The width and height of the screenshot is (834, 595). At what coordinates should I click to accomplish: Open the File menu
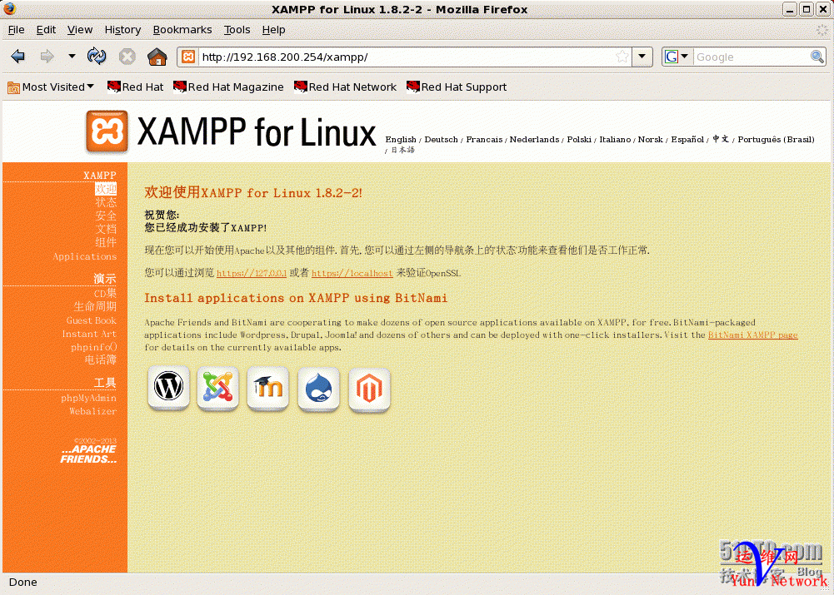click(x=17, y=30)
